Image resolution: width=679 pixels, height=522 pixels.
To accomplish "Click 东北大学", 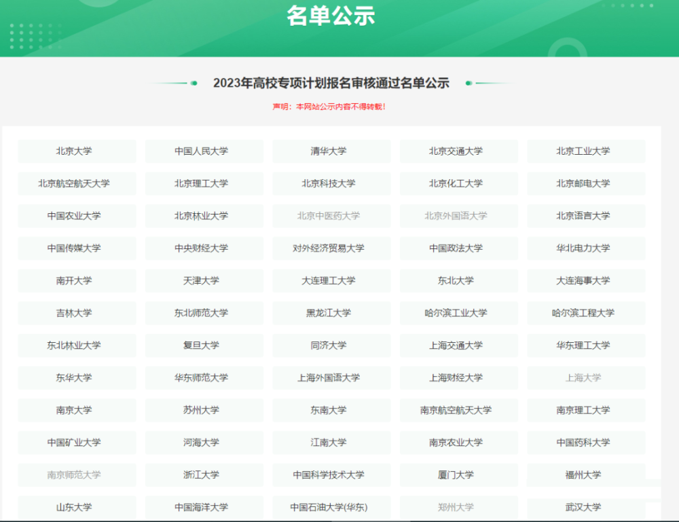I will [x=459, y=281].
